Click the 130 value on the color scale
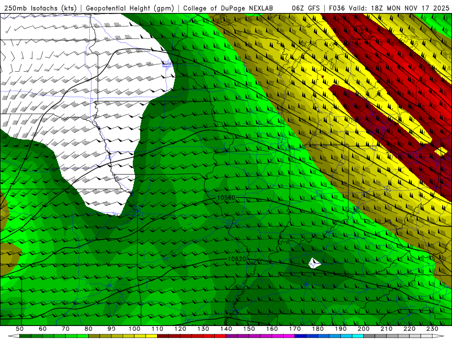The image size is (452, 339). point(203,329)
